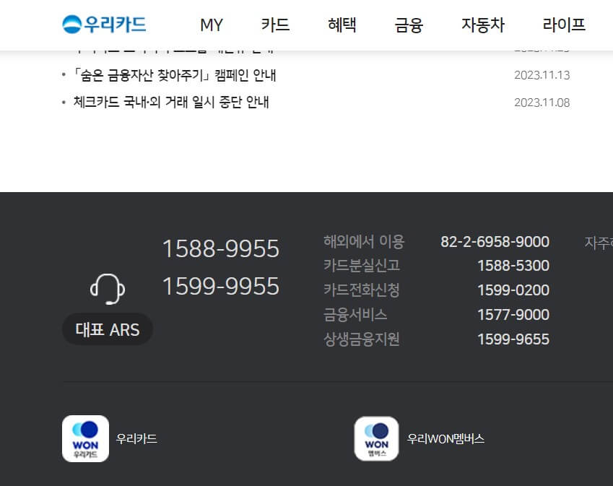The height and width of the screenshot is (486, 613).
Task: Go to the 자동차 menu item
Action: [482, 25]
